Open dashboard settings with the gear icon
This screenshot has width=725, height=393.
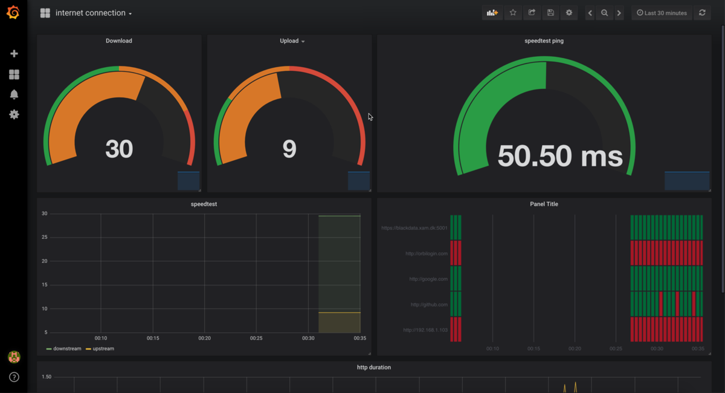[569, 12]
